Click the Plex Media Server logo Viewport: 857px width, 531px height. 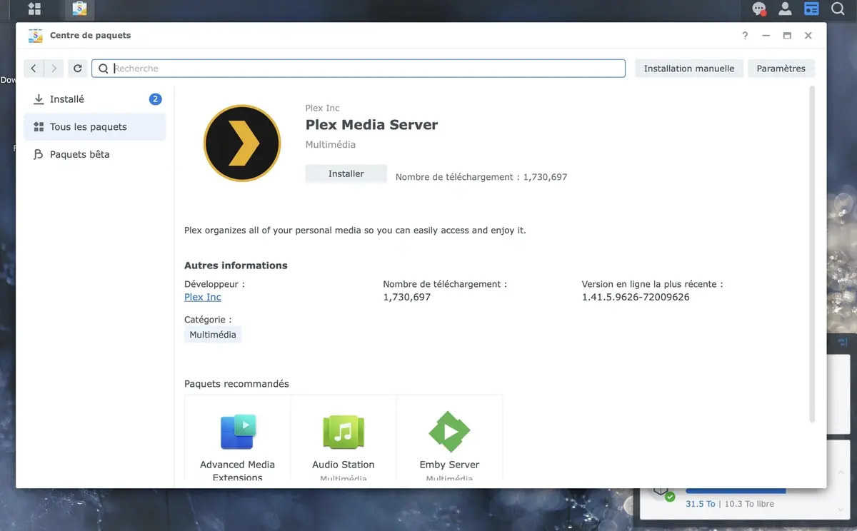click(242, 142)
